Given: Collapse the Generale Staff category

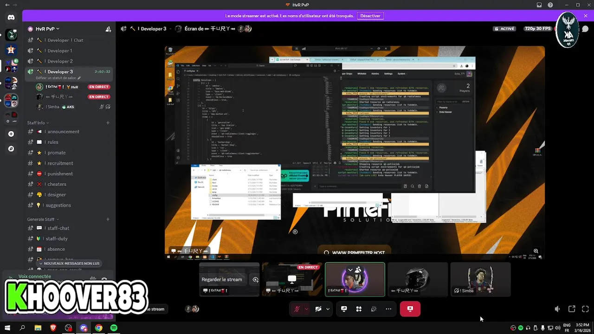Looking at the screenshot, I should (x=43, y=219).
